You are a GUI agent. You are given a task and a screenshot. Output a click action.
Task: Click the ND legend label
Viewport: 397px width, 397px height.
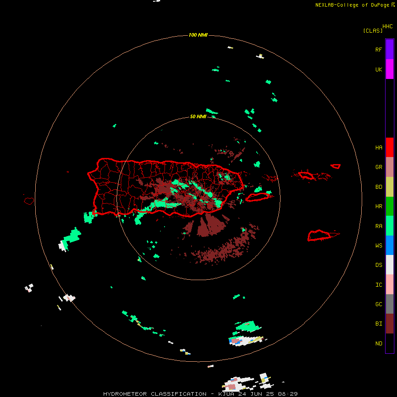pyautogui.click(x=378, y=343)
